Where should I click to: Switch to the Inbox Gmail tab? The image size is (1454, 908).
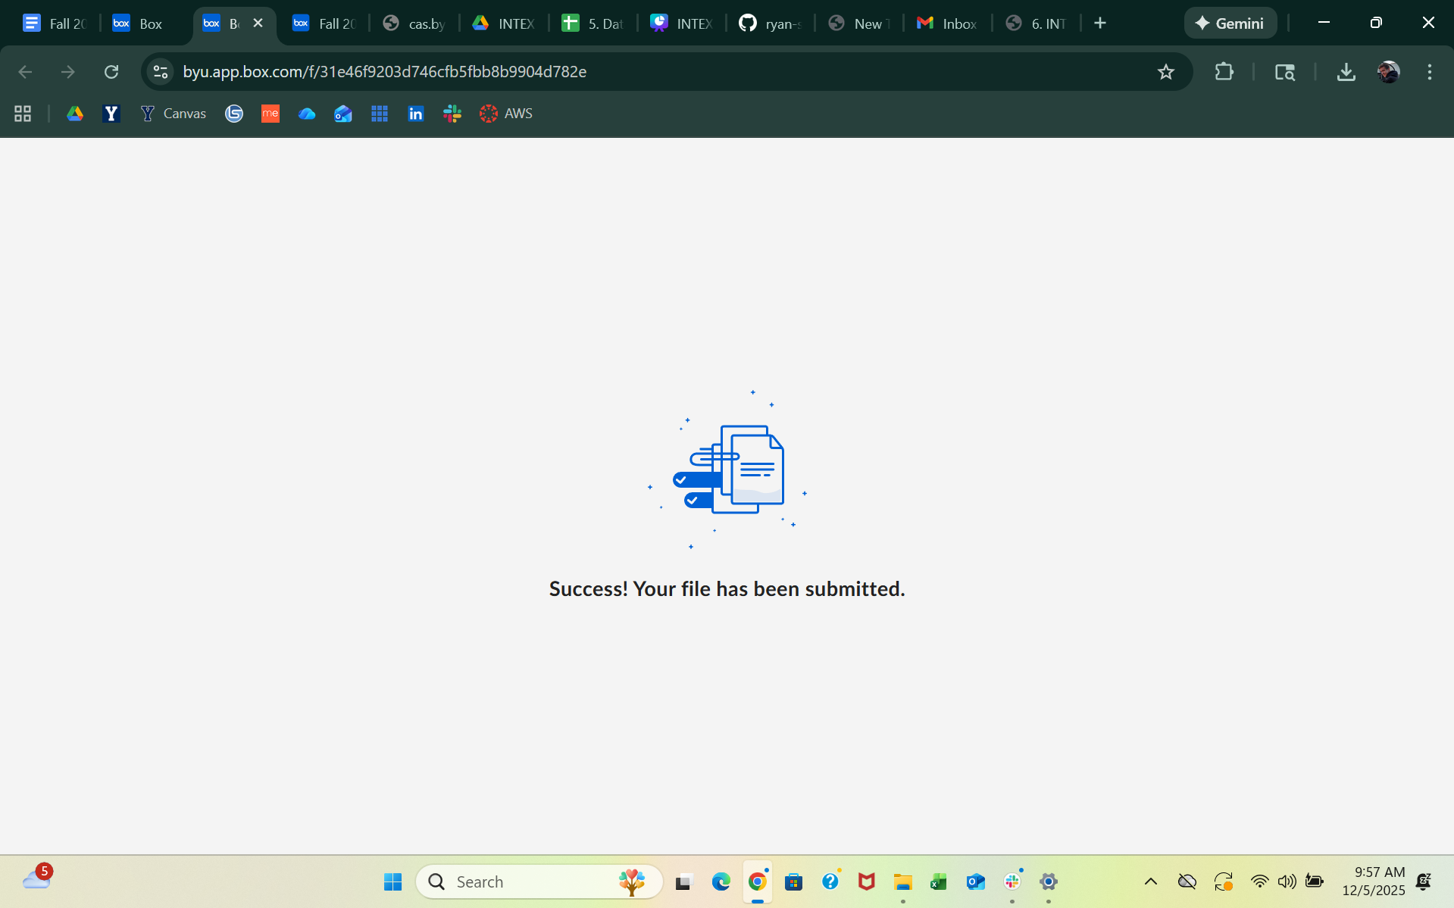click(x=947, y=23)
